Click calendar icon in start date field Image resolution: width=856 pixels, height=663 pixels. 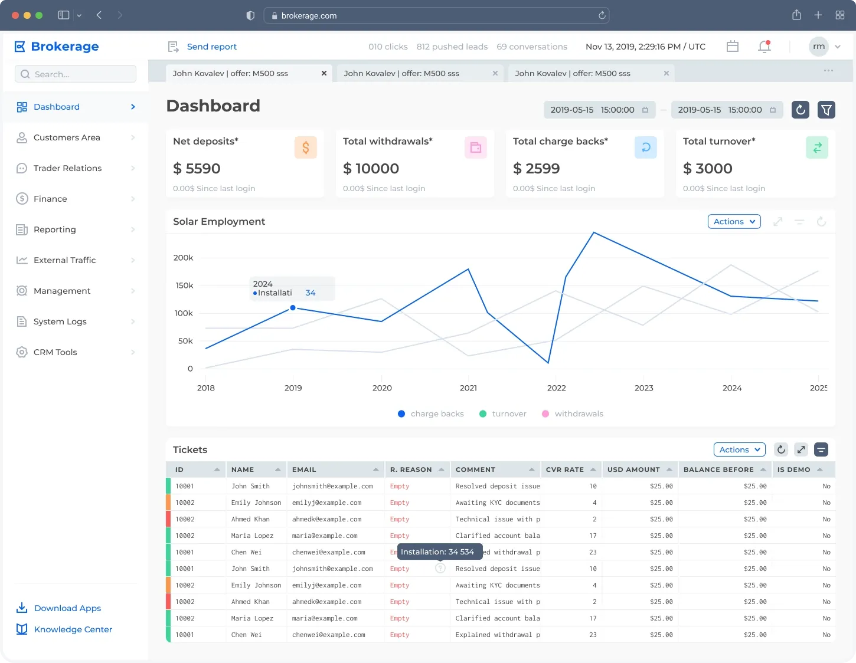coord(645,110)
